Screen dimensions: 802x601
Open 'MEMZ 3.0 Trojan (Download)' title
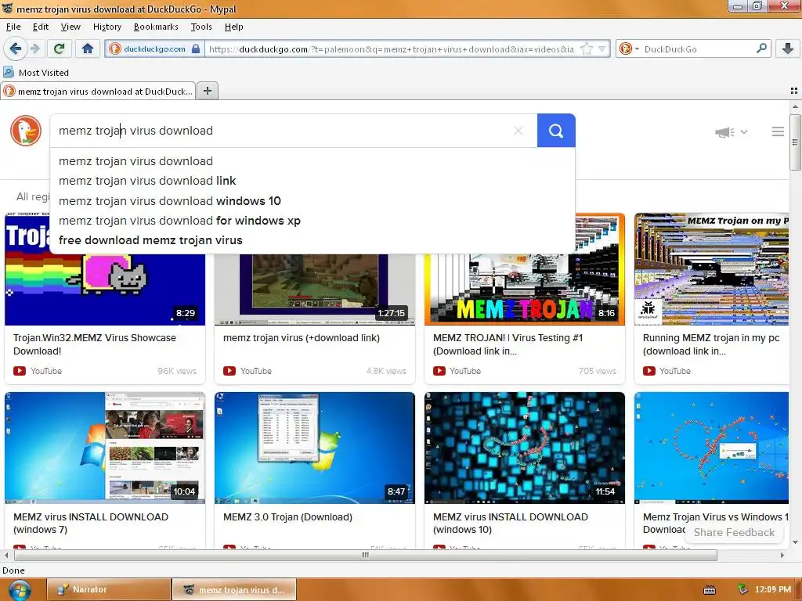point(288,517)
